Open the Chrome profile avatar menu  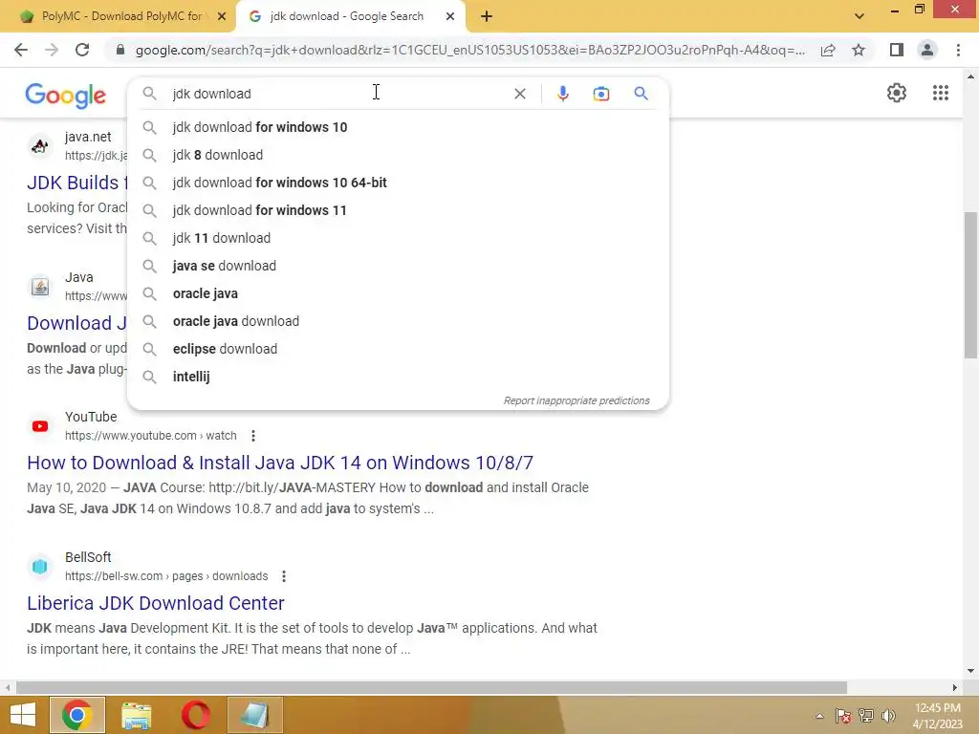(x=927, y=50)
